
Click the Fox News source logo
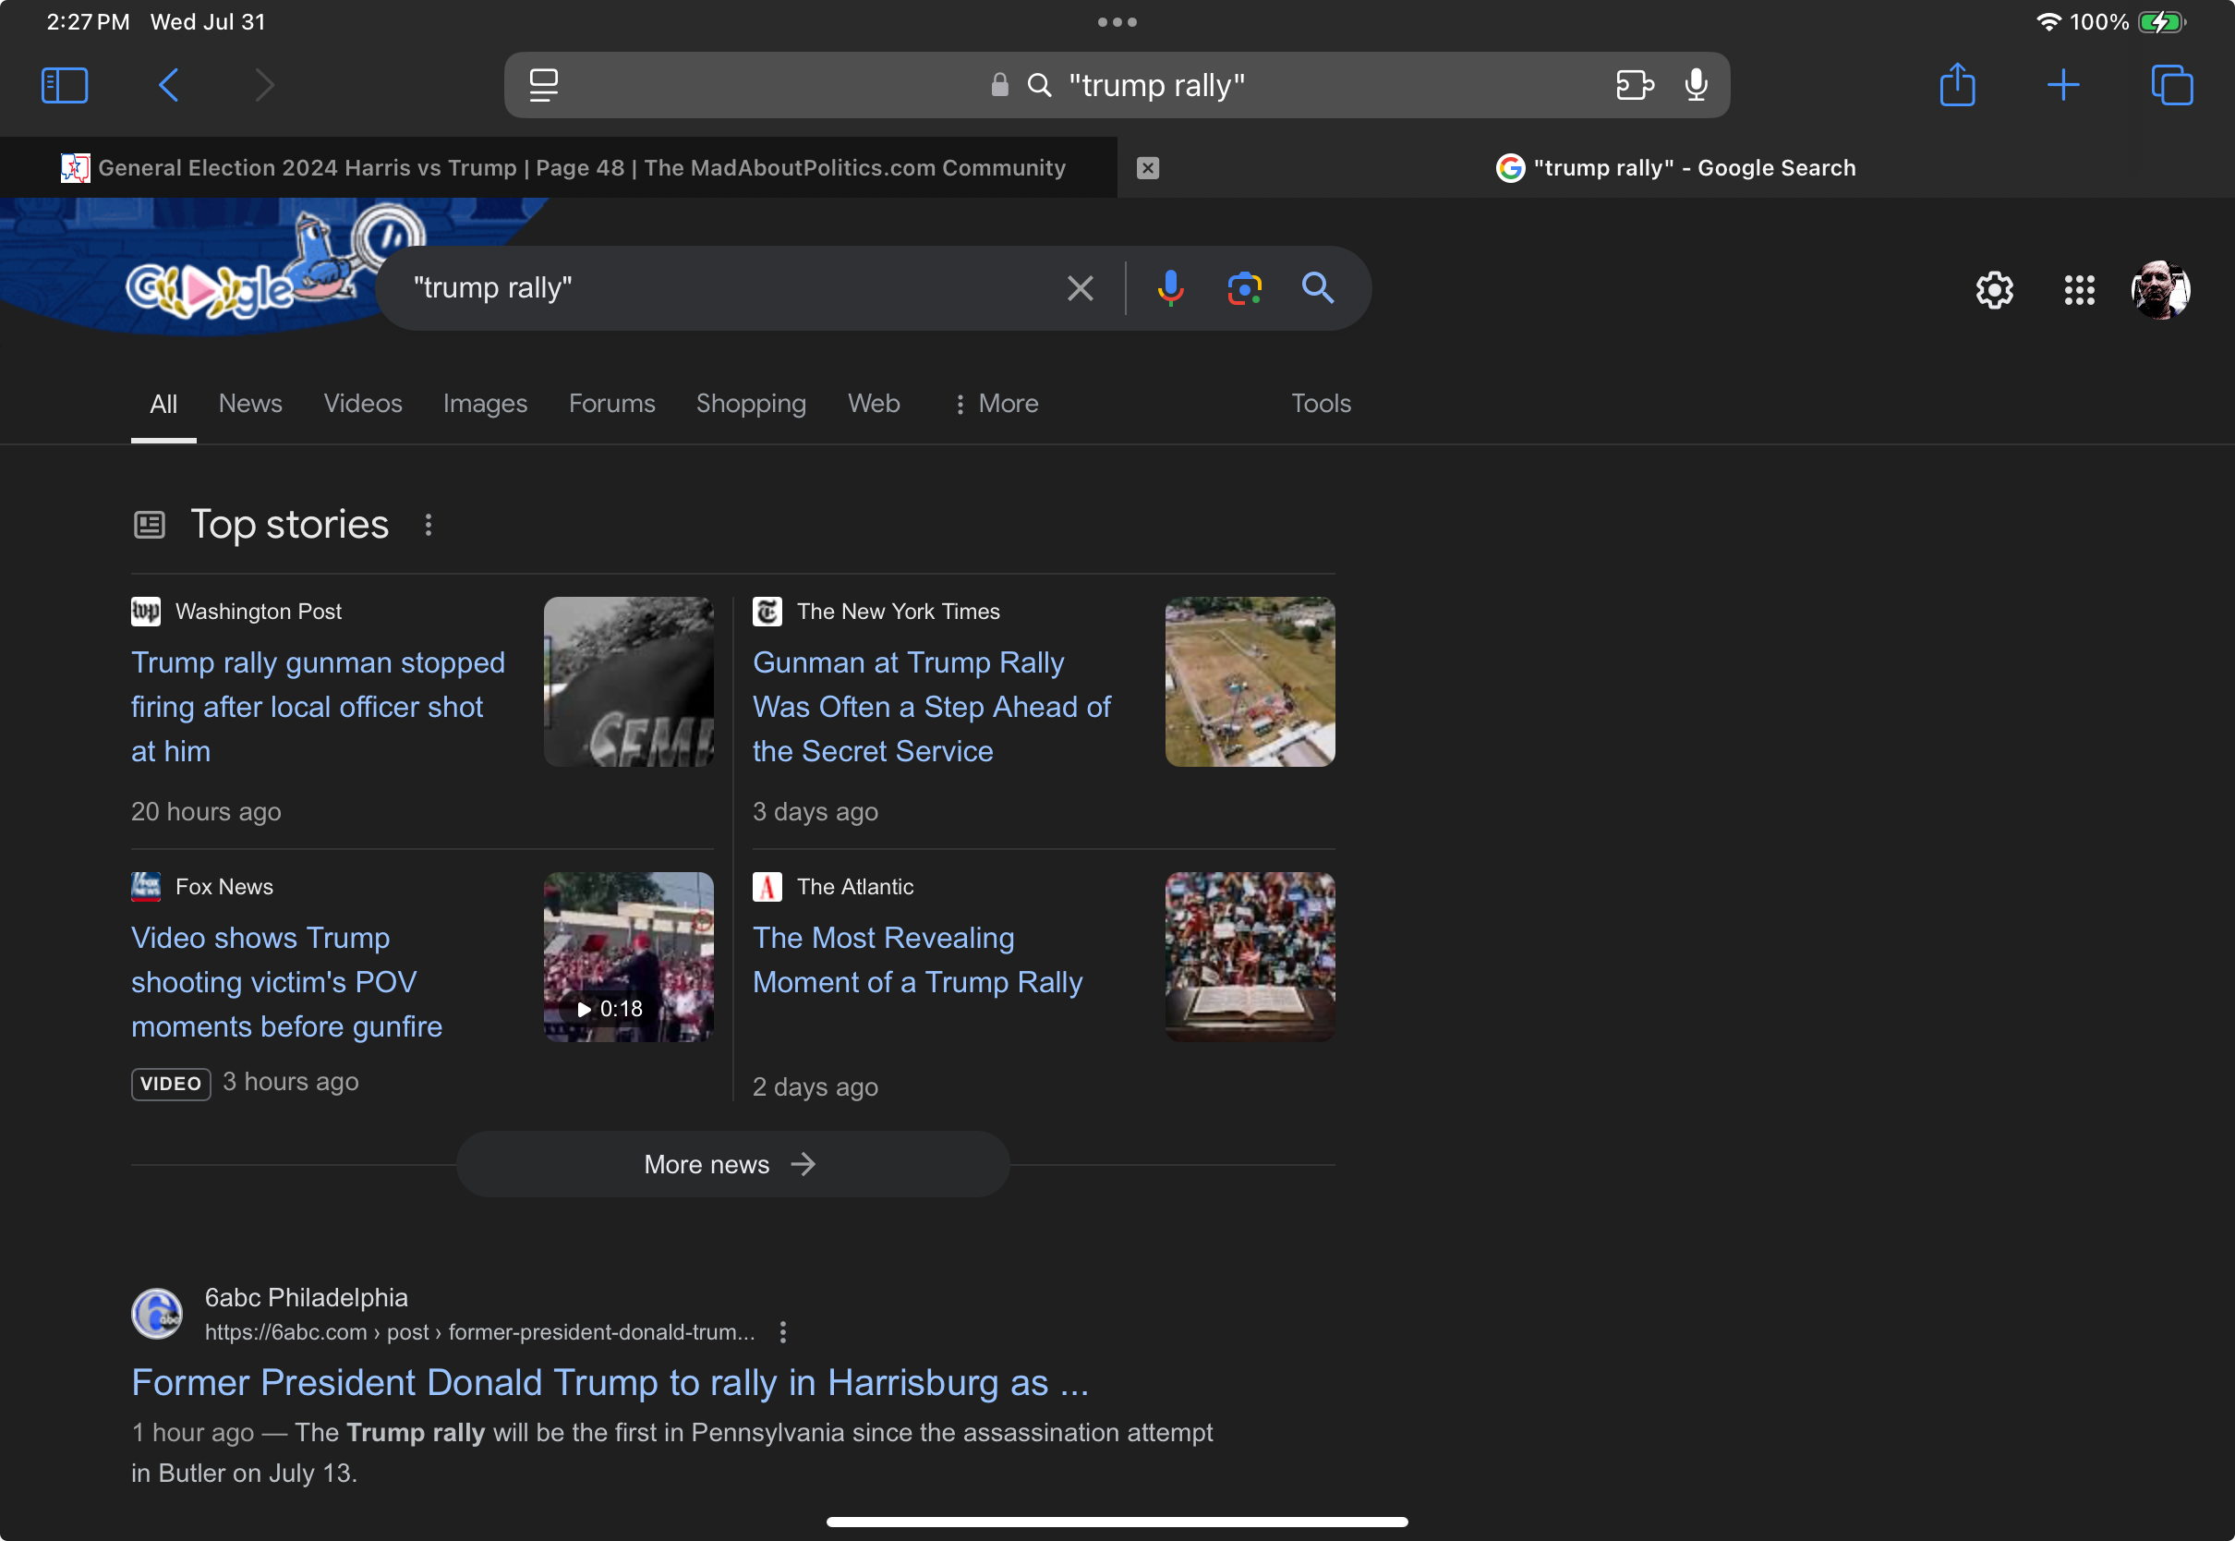[x=146, y=886]
